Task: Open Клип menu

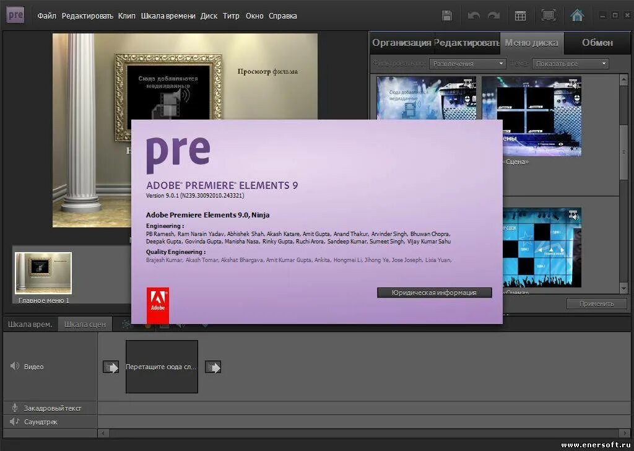Action: point(126,15)
